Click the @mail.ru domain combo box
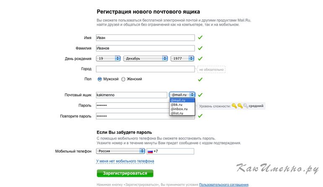Image resolution: width=323 pixels, height=187 pixels. tap(182, 95)
